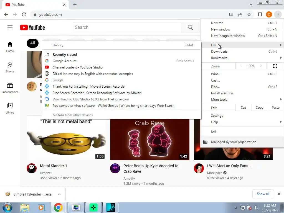
Task: Expand options for SimpleTTSReader download
Action: (x=59, y=194)
